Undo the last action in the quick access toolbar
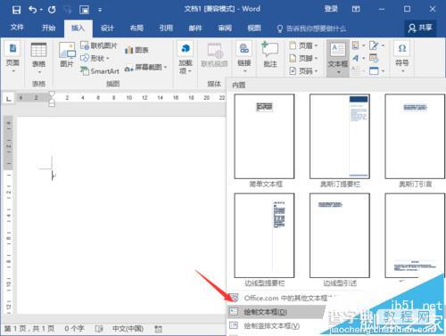The height and width of the screenshot is (336, 446). 33,10
